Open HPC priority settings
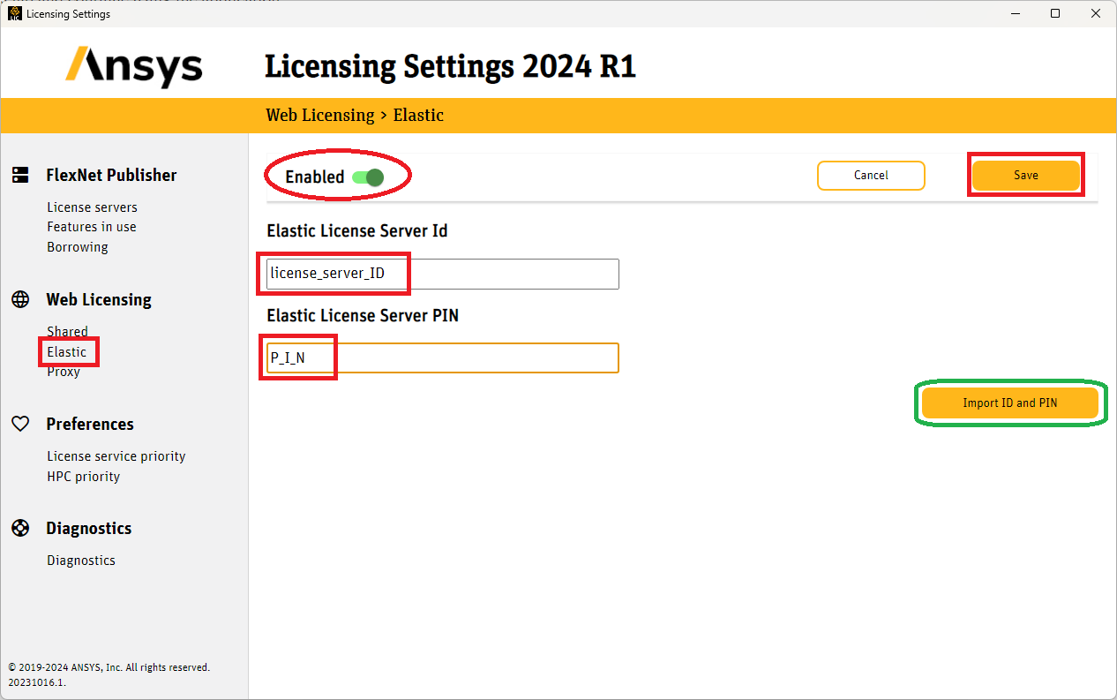The width and height of the screenshot is (1117, 700). 83,476
